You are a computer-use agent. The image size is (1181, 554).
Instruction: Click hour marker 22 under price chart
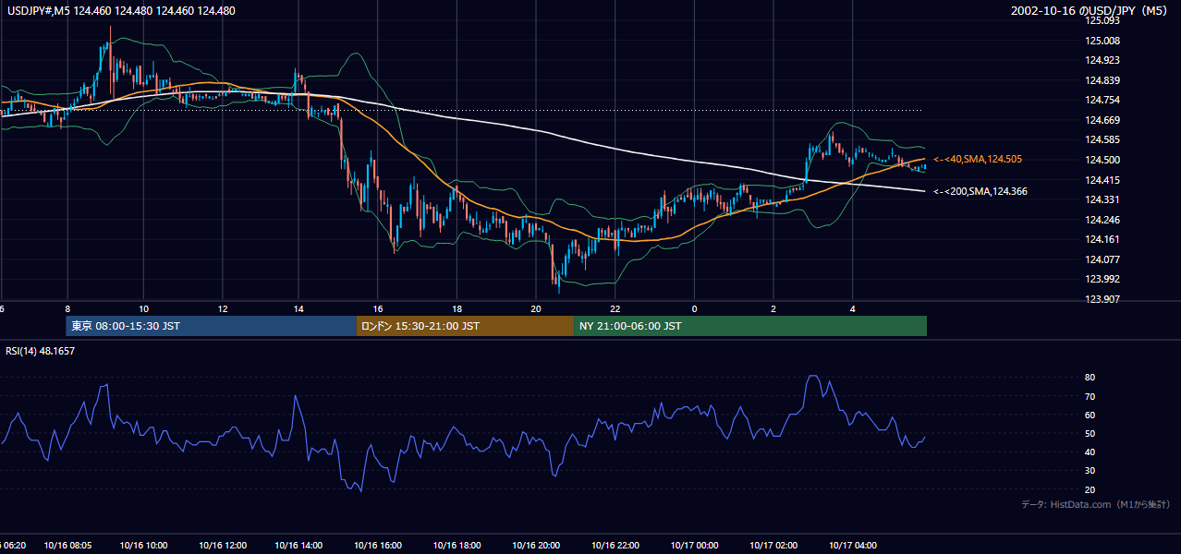[615, 308]
